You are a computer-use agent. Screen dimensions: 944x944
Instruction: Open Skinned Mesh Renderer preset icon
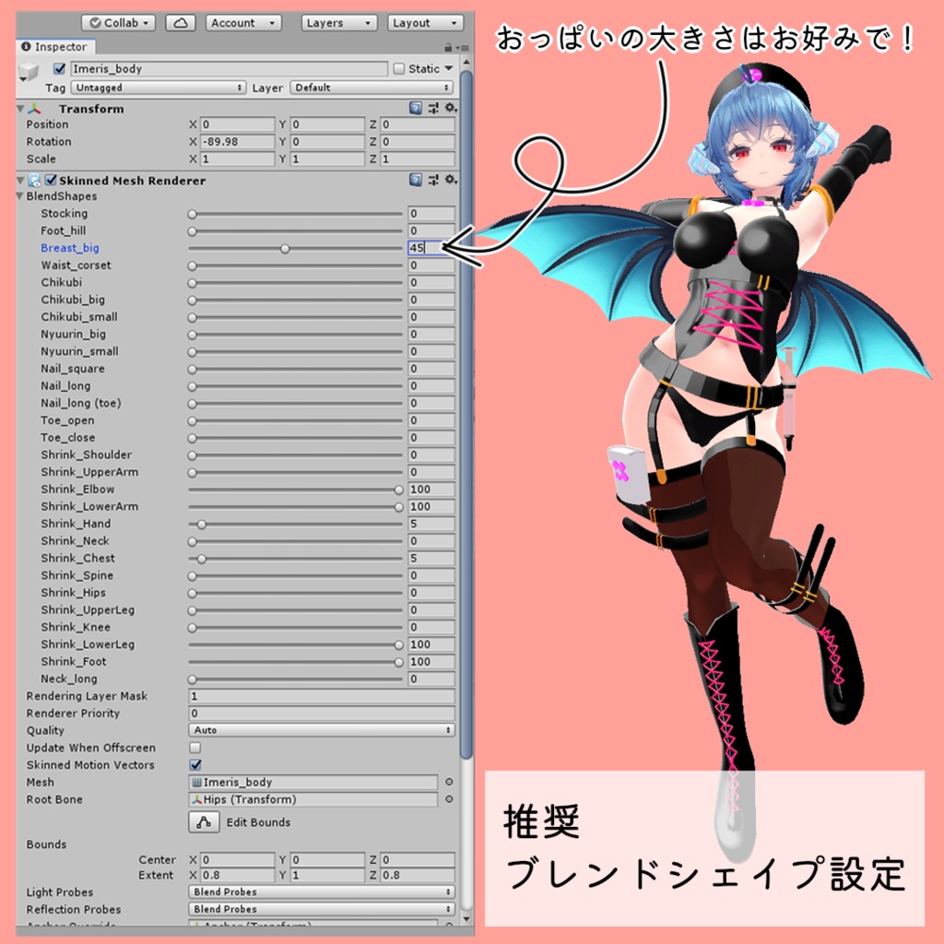(x=433, y=180)
